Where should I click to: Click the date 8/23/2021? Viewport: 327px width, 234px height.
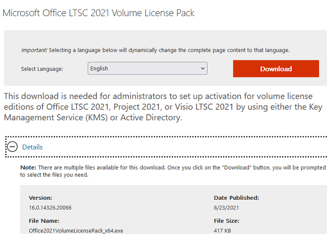(x=226, y=208)
